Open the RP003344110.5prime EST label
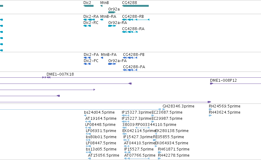Screen dimensions: 261x160 [156, 125]
